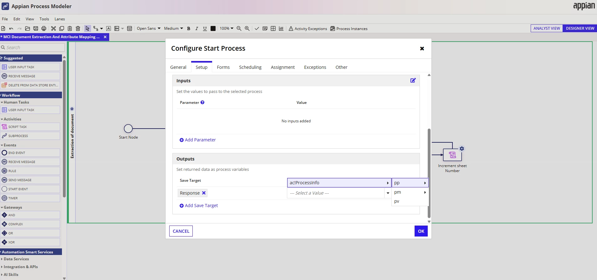Click the annotation text box icon
Screen dimensions: 597x280
pyautogui.click(x=109, y=28)
